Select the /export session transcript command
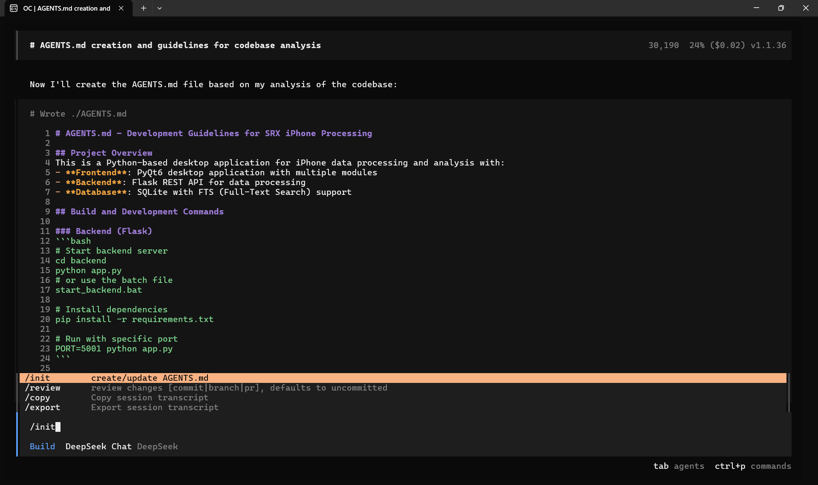 click(x=43, y=407)
